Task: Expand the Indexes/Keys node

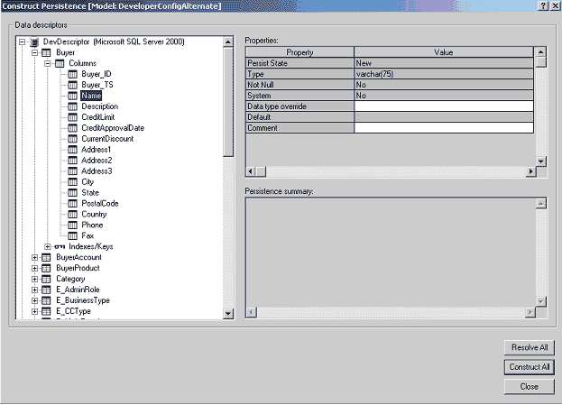Action: tap(47, 246)
